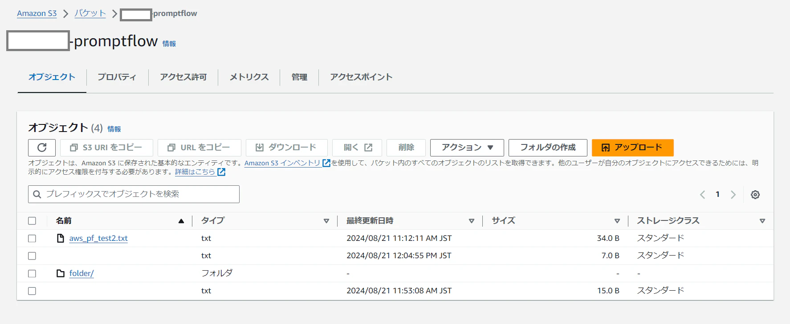Click the 7.0 B size value

point(610,256)
